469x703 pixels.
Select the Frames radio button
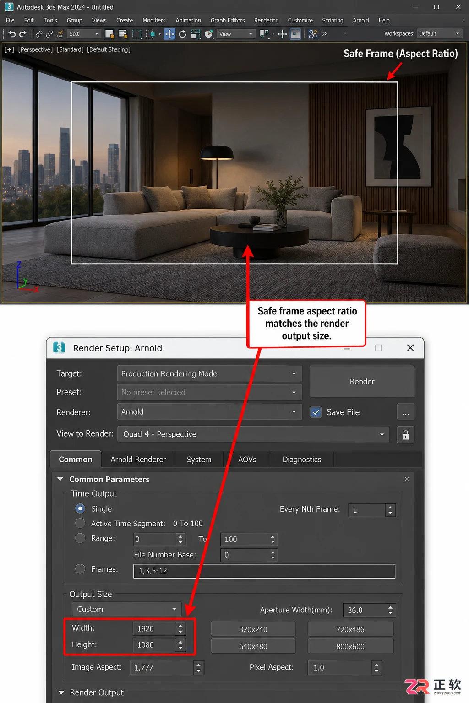[x=80, y=569]
